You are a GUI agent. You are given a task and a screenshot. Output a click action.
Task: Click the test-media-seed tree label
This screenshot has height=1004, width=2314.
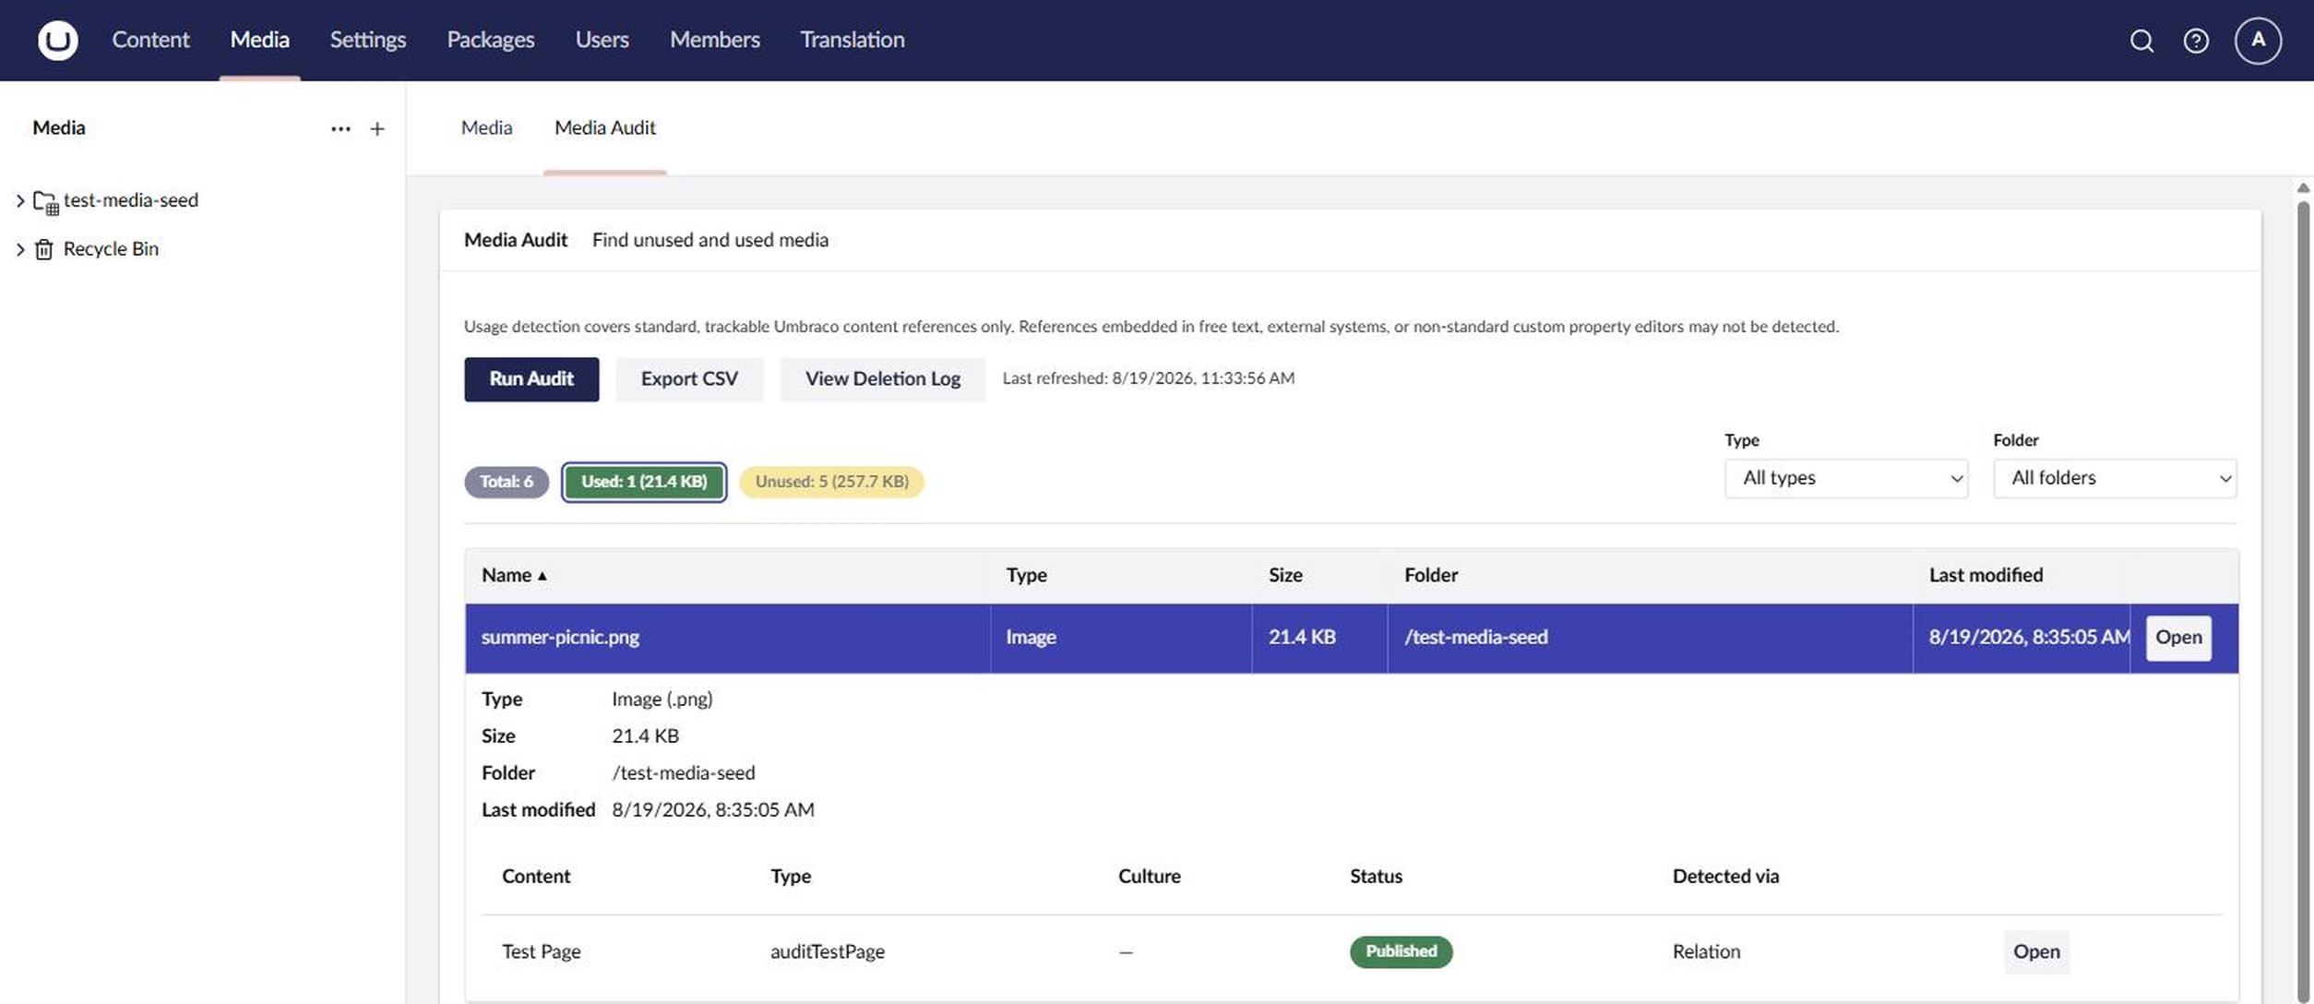tap(131, 200)
